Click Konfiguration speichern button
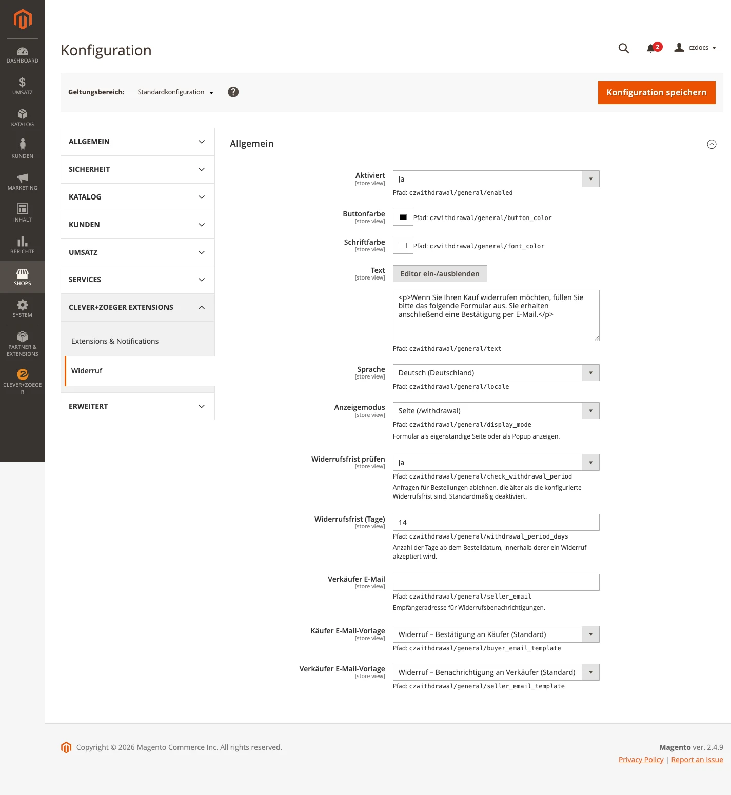This screenshot has height=795, width=731. (x=657, y=92)
